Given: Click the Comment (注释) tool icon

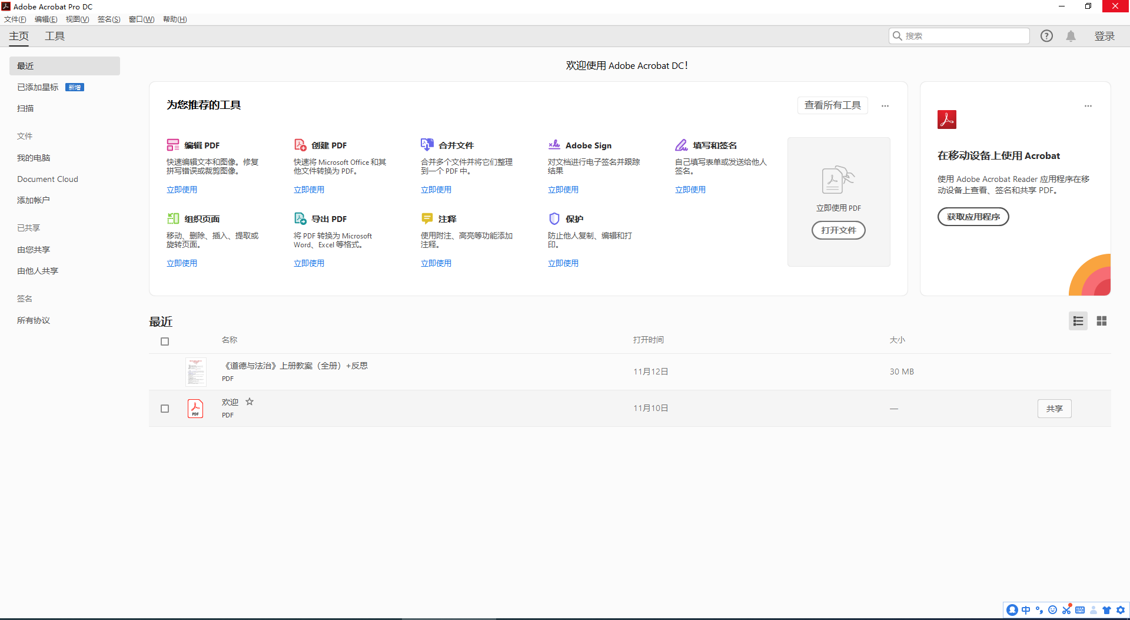Looking at the screenshot, I should click(427, 218).
